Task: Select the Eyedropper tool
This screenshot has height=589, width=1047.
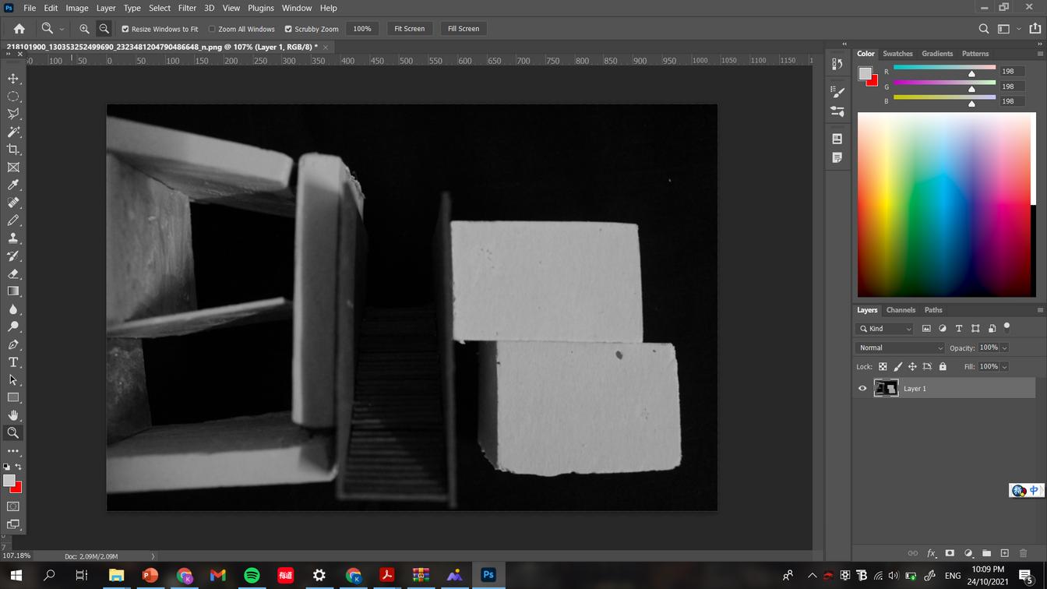Action: pos(13,185)
